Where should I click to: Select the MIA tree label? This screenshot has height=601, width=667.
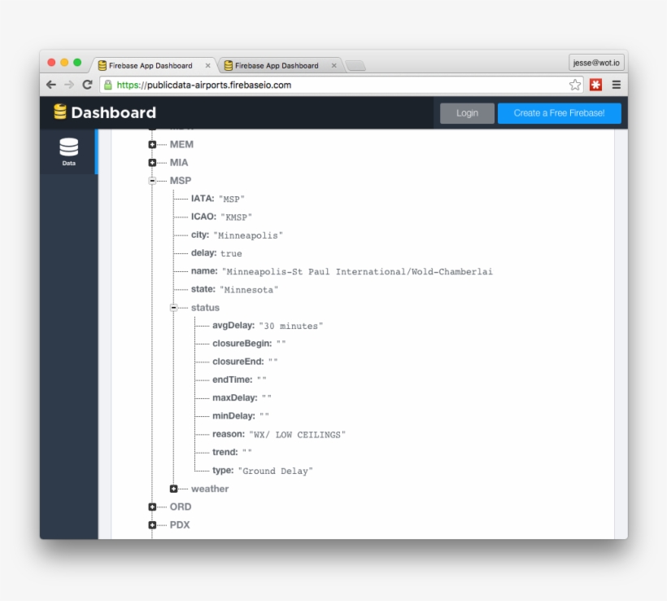click(179, 163)
